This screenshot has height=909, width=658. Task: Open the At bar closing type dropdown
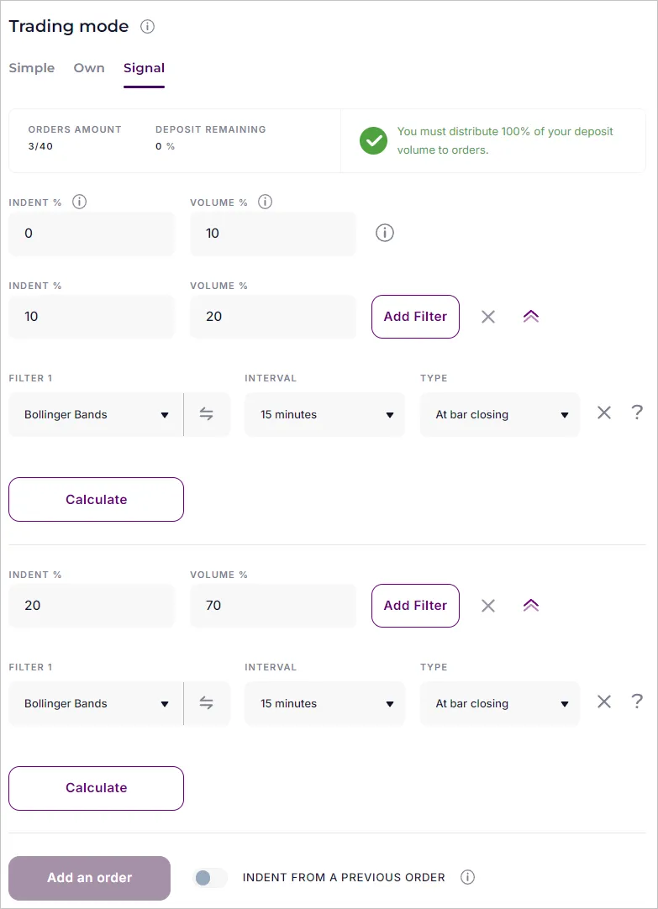499,414
